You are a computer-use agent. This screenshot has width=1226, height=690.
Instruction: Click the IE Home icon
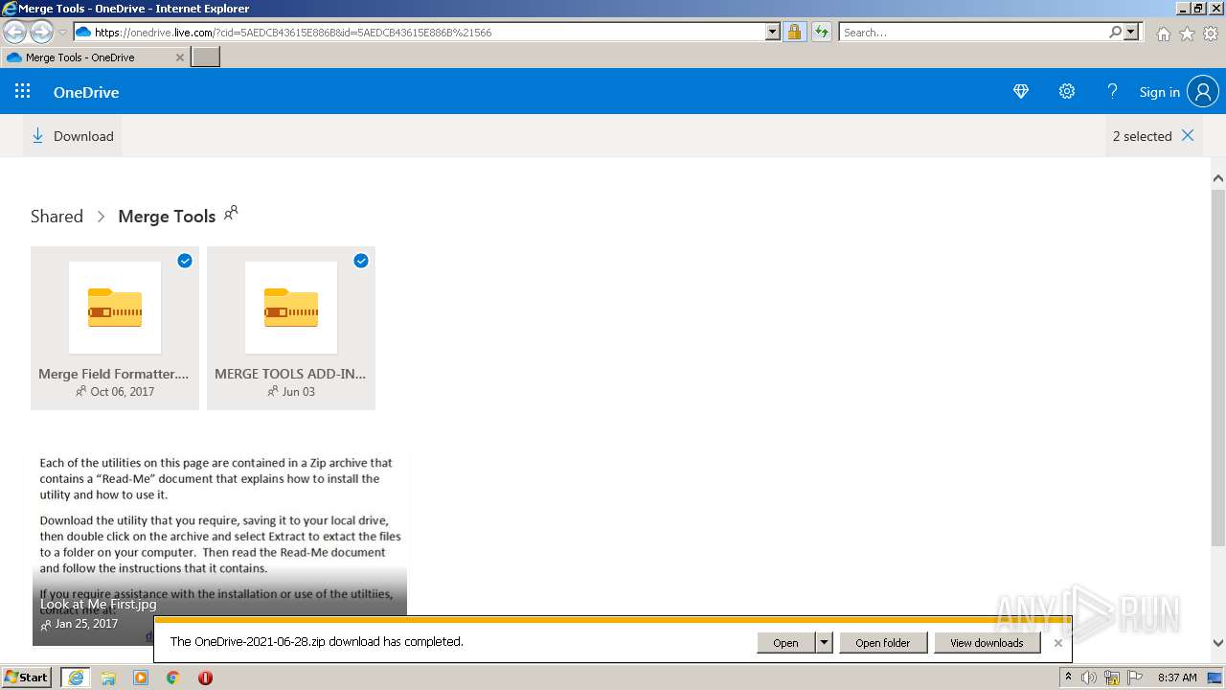pyautogui.click(x=1164, y=34)
